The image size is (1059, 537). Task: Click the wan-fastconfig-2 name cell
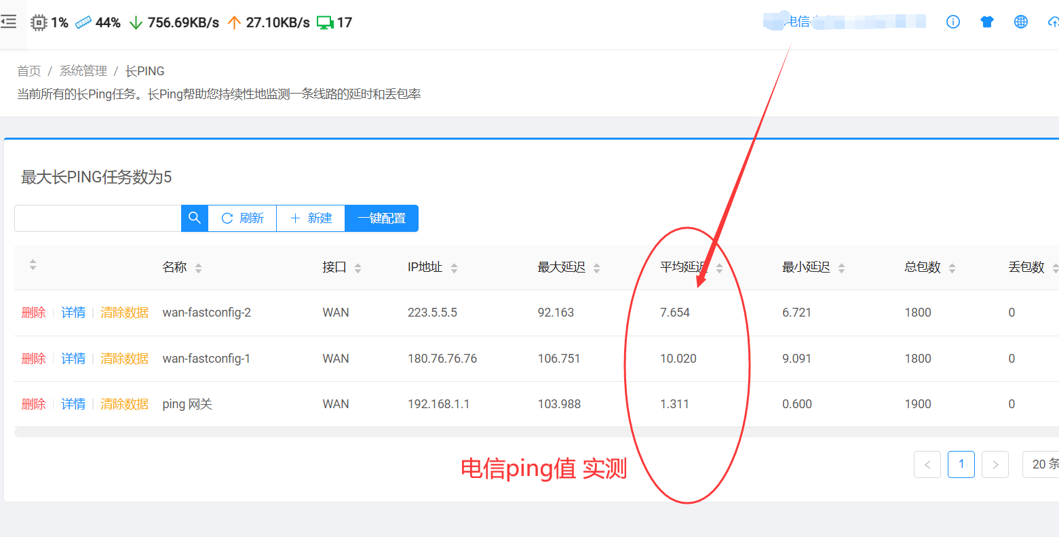pos(207,313)
